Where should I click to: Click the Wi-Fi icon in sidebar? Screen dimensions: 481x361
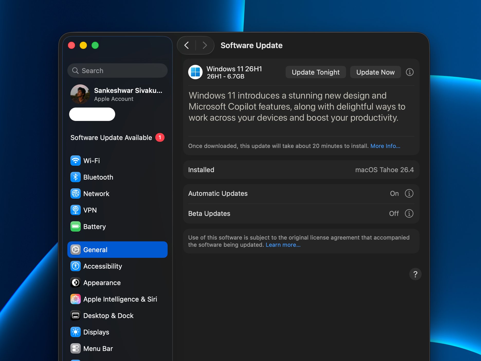pos(75,161)
